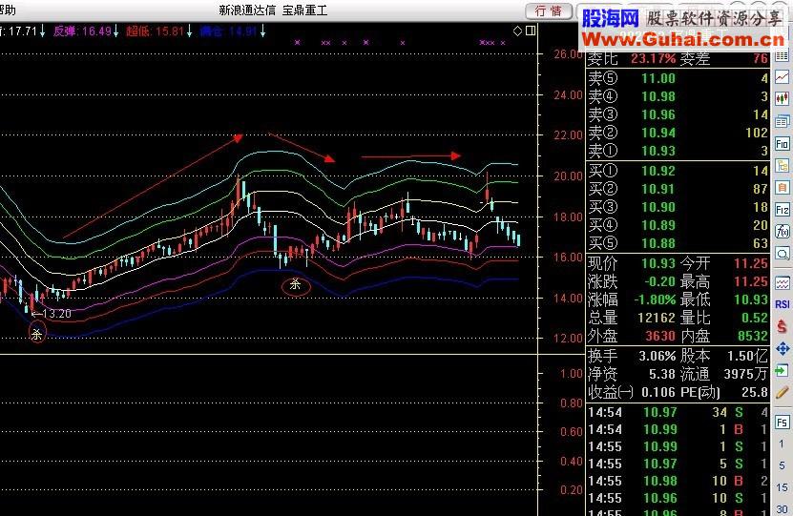Click the 内盘 value 8532
The height and width of the screenshot is (516, 793).
click(x=751, y=336)
